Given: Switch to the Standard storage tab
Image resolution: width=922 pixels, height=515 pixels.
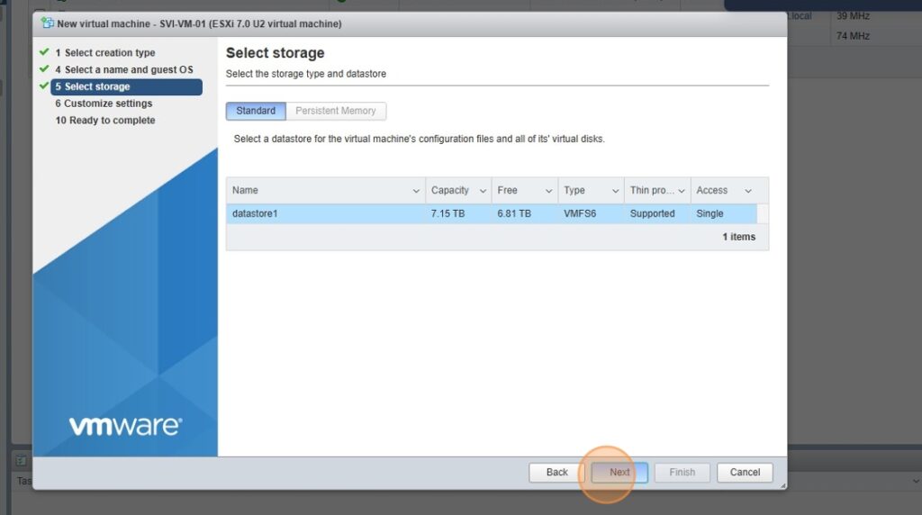Looking at the screenshot, I should 256,111.
